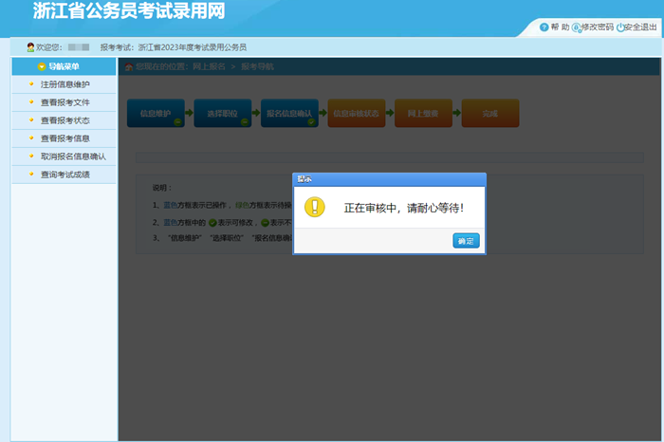Click 安全退出 to log out
The height and width of the screenshot is (442, 664).
click(x=641, y=28)
